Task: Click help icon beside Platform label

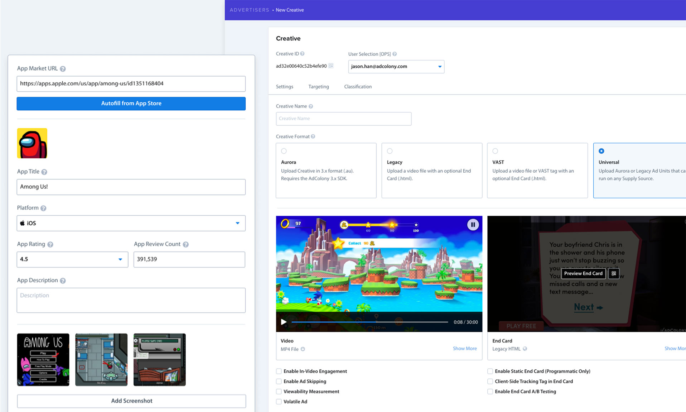Action: tap(43, 208)
